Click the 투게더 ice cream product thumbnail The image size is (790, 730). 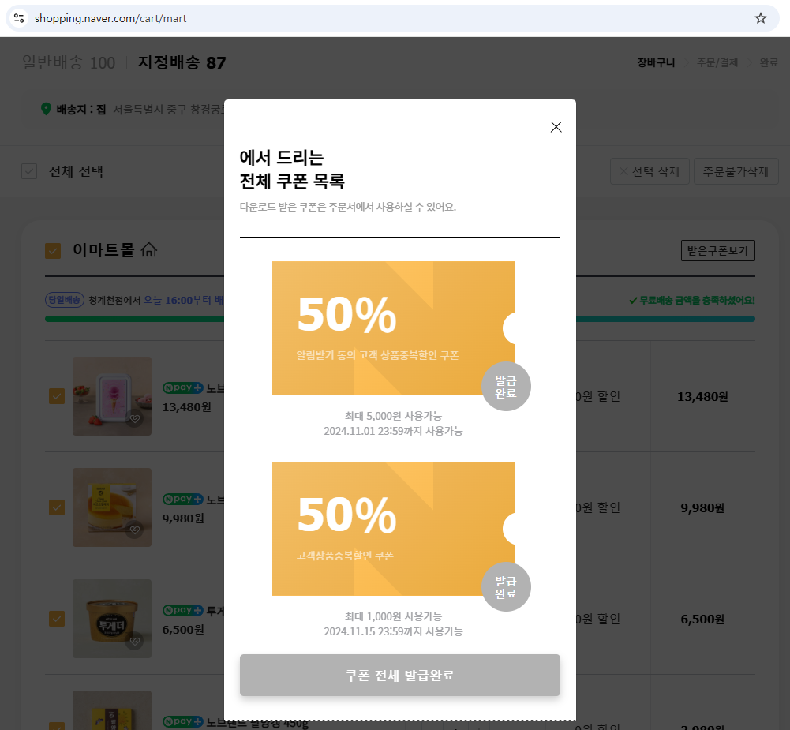click(112, 619)
